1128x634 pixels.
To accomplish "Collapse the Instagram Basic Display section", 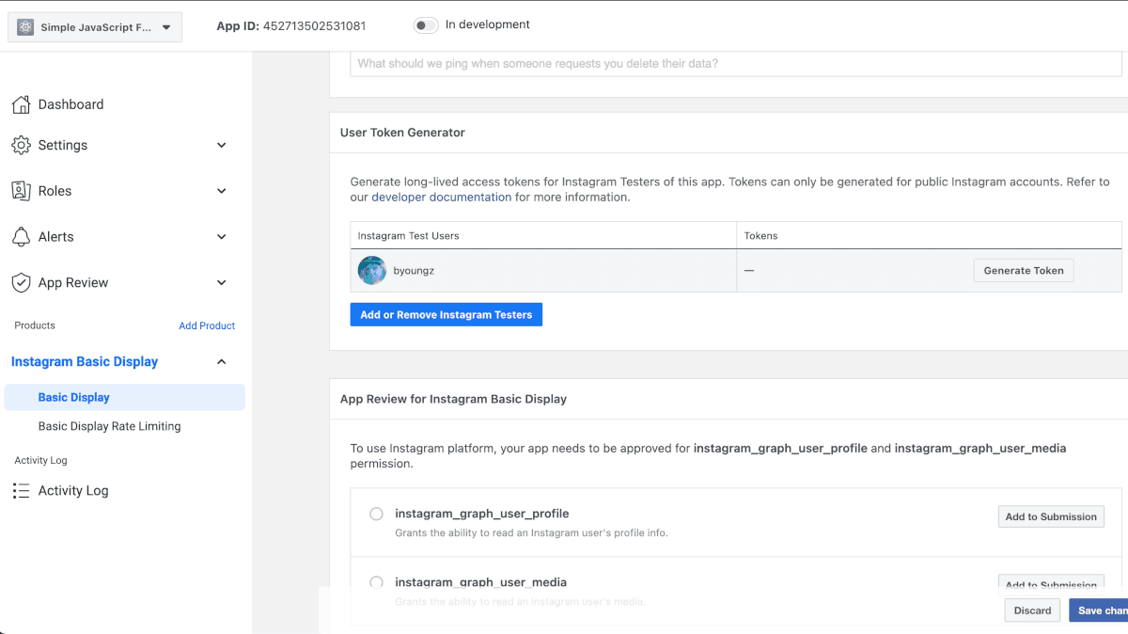I will (222, 362).
